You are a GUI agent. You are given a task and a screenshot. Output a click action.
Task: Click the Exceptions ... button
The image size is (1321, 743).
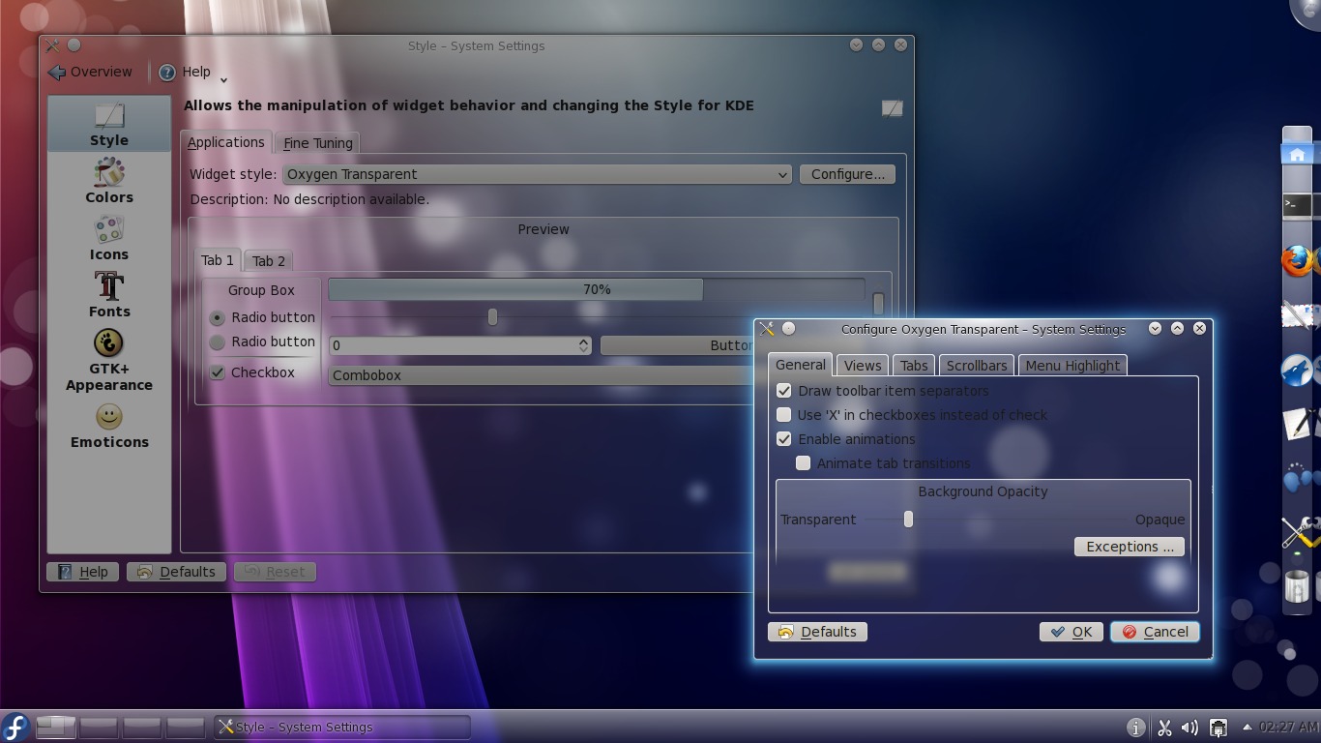pyautogui.click(x=1130, y=547)
